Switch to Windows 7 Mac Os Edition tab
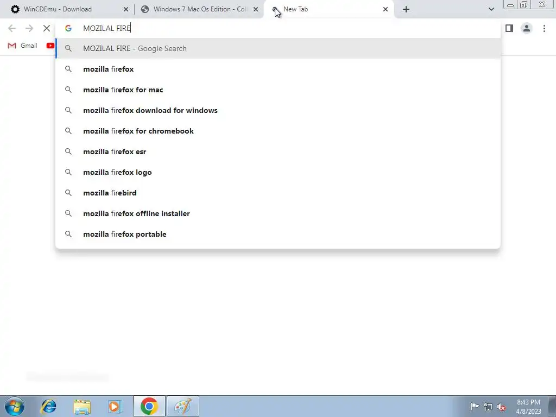Image resolution: width=556 pixels, height=417 pixels. point(199,9)
